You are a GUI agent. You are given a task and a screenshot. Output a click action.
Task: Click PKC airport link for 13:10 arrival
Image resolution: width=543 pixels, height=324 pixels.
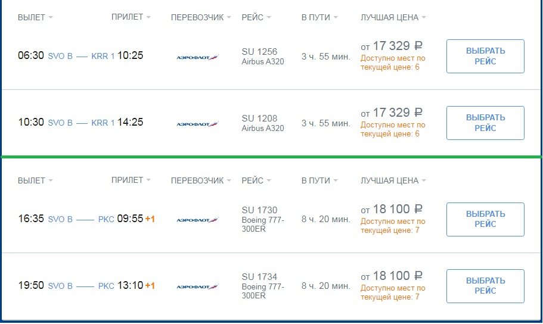point(106,286)
